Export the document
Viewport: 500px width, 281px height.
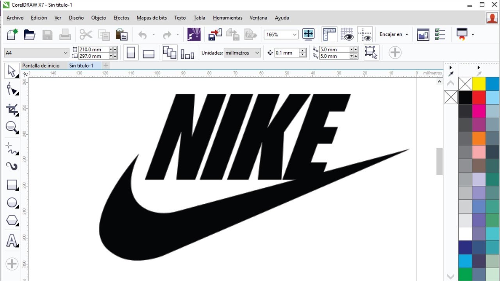(x=233, y=34)
